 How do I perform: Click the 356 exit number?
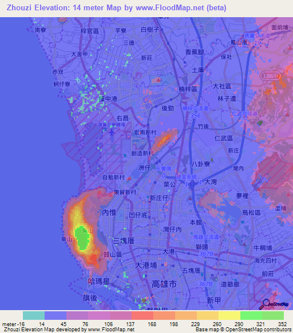pos(195,116)
